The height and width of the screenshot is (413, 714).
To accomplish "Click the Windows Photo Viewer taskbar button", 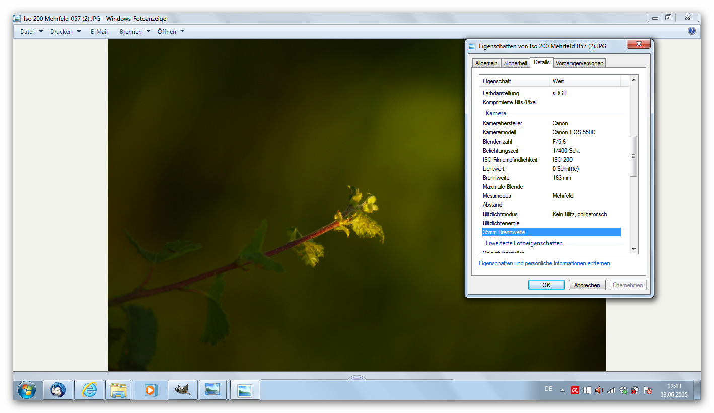I will point(212,390).
